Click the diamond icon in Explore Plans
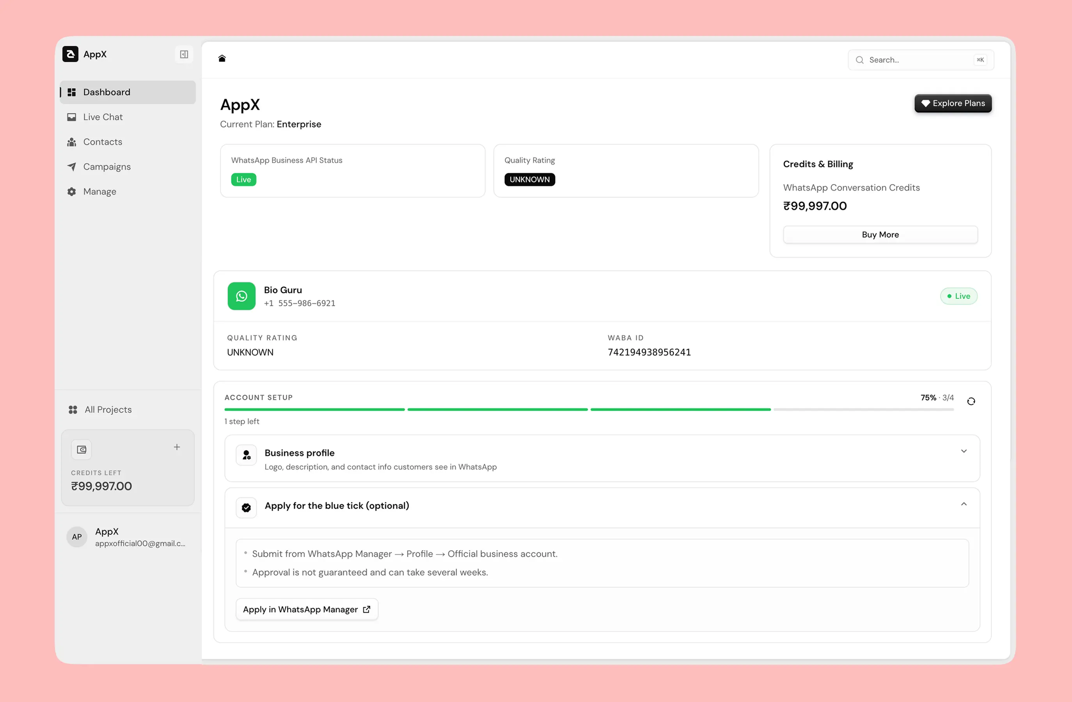The height and width of the screenshot is (702, 1072). 926,104
